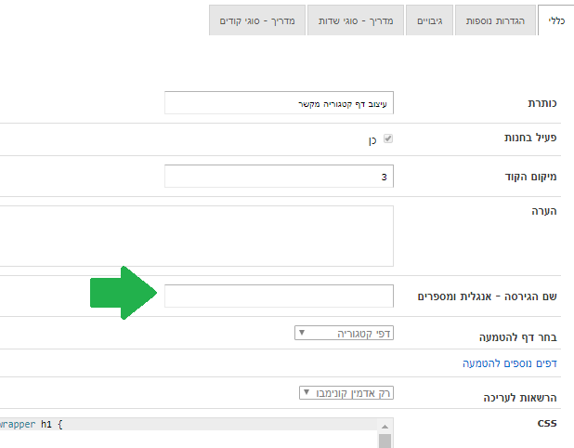574x448 pixels.
Task: Click the empty שם הגירסה input field
Action: point(279,296)
